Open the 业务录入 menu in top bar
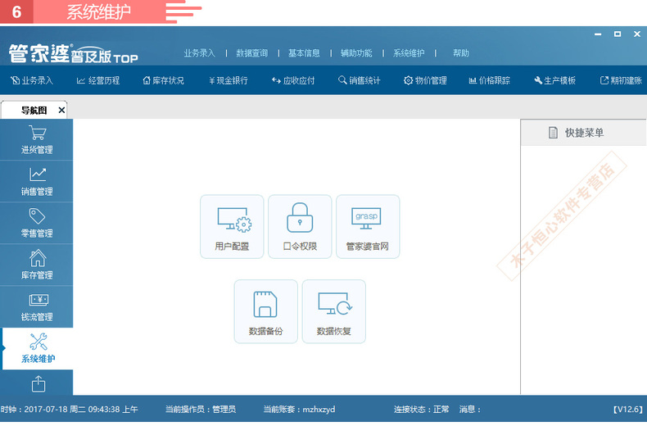The width and height of the screenshot is (647, 435). (199, 53)
